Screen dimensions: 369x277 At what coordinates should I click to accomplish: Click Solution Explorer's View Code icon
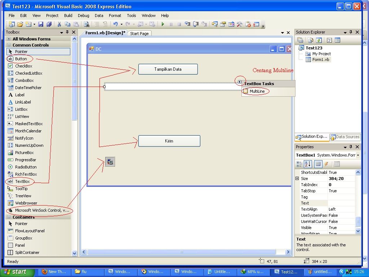tap(329, 40)
